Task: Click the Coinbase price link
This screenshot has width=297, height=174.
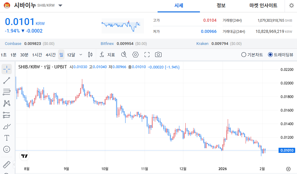Action: pyautogui.click(x=13, y=43)
